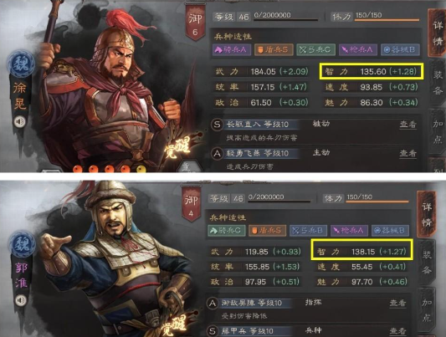Select Guo Huai's 枪兵A troop badge

point(349,231)
